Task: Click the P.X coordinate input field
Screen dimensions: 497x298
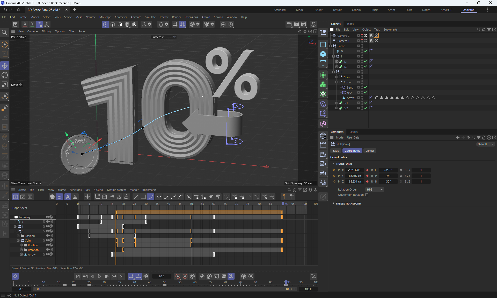Action: [354, 170]
